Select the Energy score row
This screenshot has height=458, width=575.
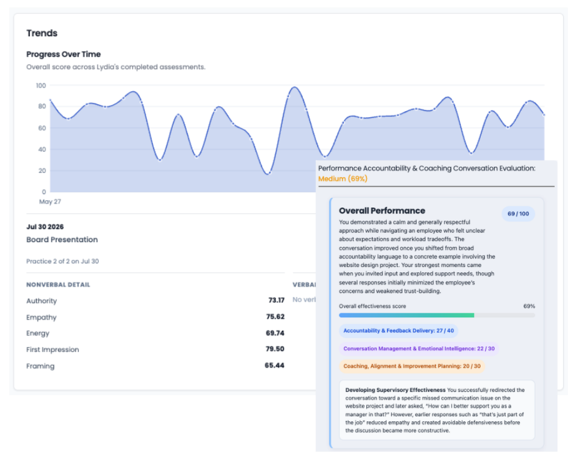coord(155,333)
